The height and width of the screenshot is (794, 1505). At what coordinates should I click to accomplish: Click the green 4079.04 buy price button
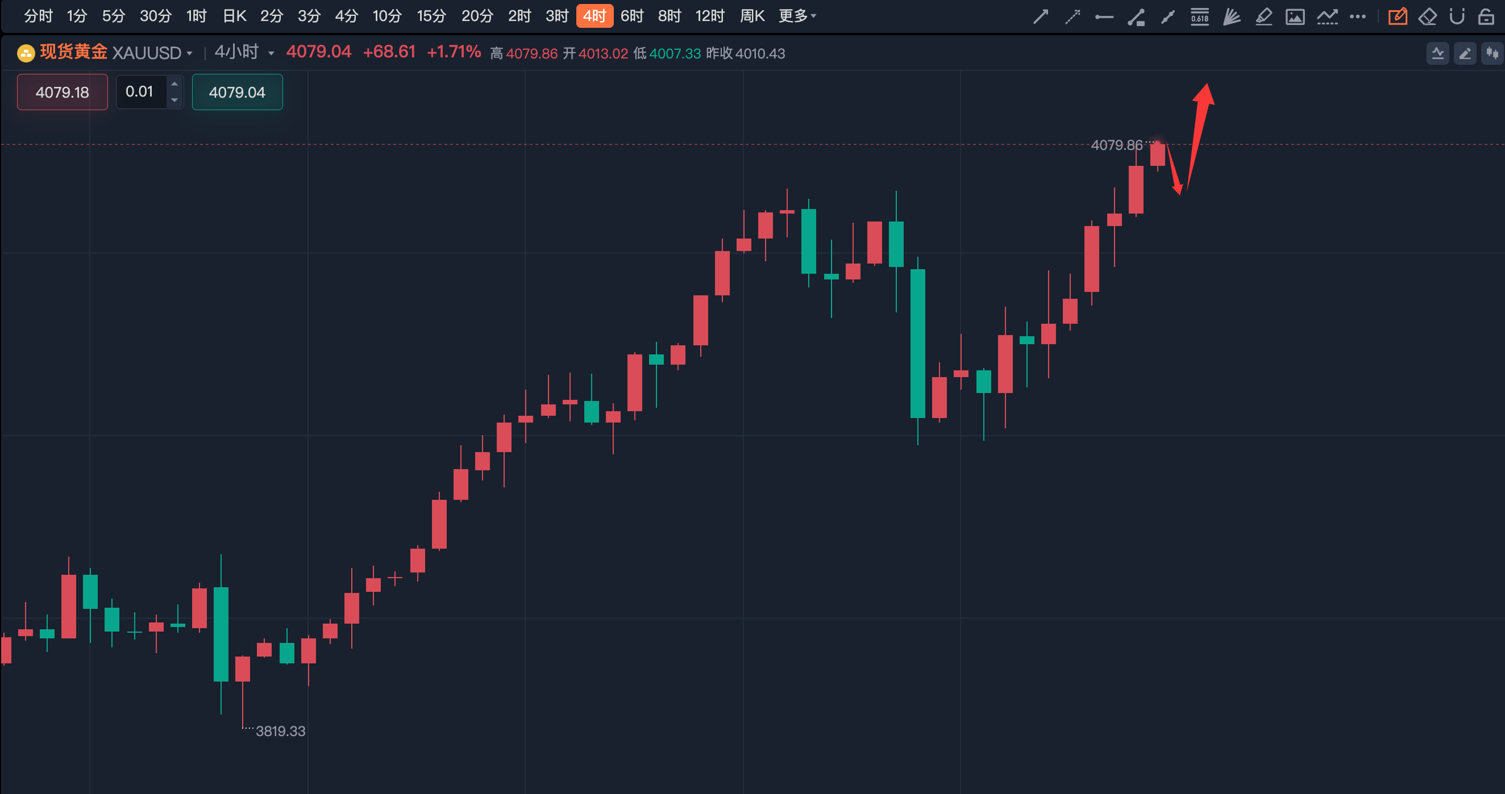pos(237,91)
